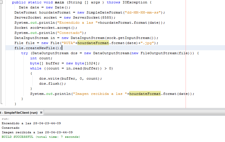The image size is (225, 142).
Task: Click the ".jpg" string literal
Action: coord(147,43)
